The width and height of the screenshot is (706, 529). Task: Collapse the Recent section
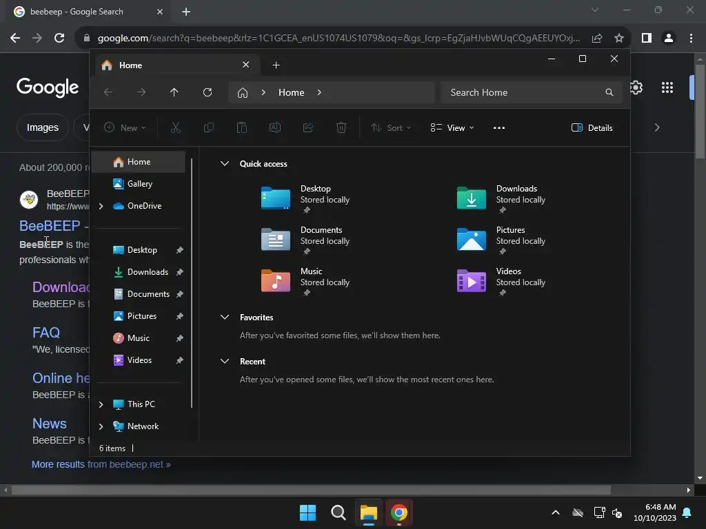click(x=225, y=361)
